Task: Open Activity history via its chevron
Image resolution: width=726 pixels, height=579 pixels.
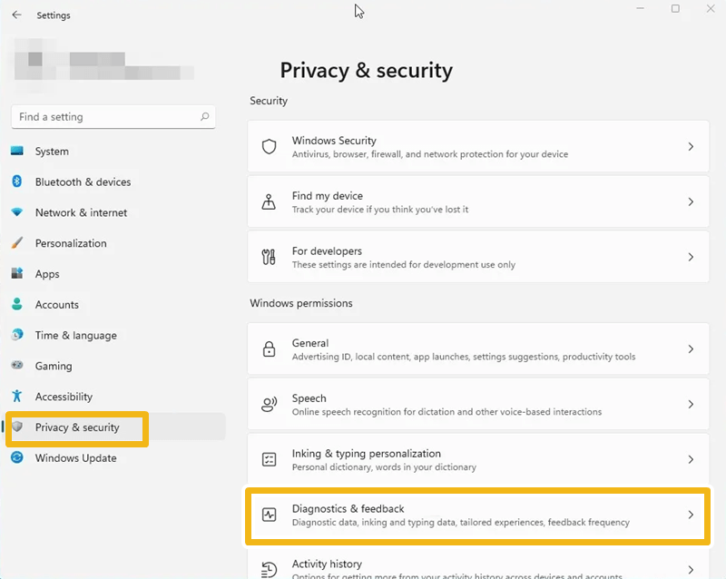Action: pos(691,570)
